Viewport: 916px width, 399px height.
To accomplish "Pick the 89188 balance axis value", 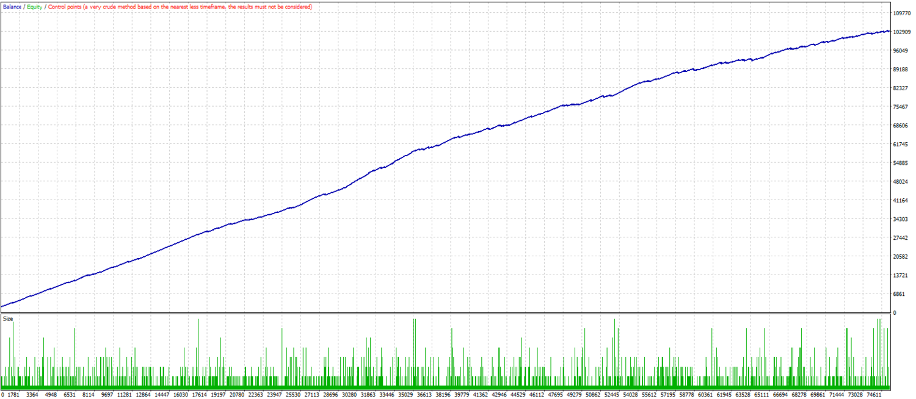I will (901, 70).
